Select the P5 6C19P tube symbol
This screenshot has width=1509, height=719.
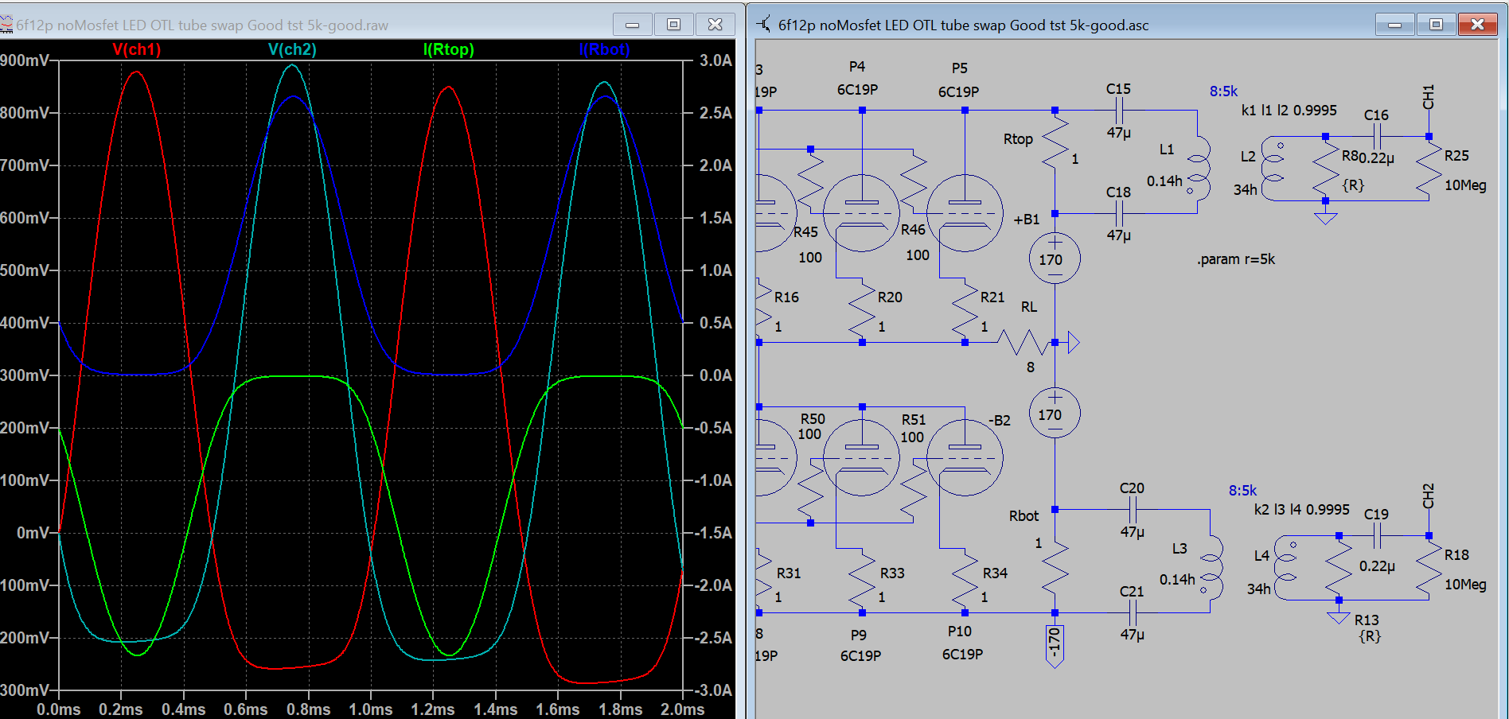(965, 213)
